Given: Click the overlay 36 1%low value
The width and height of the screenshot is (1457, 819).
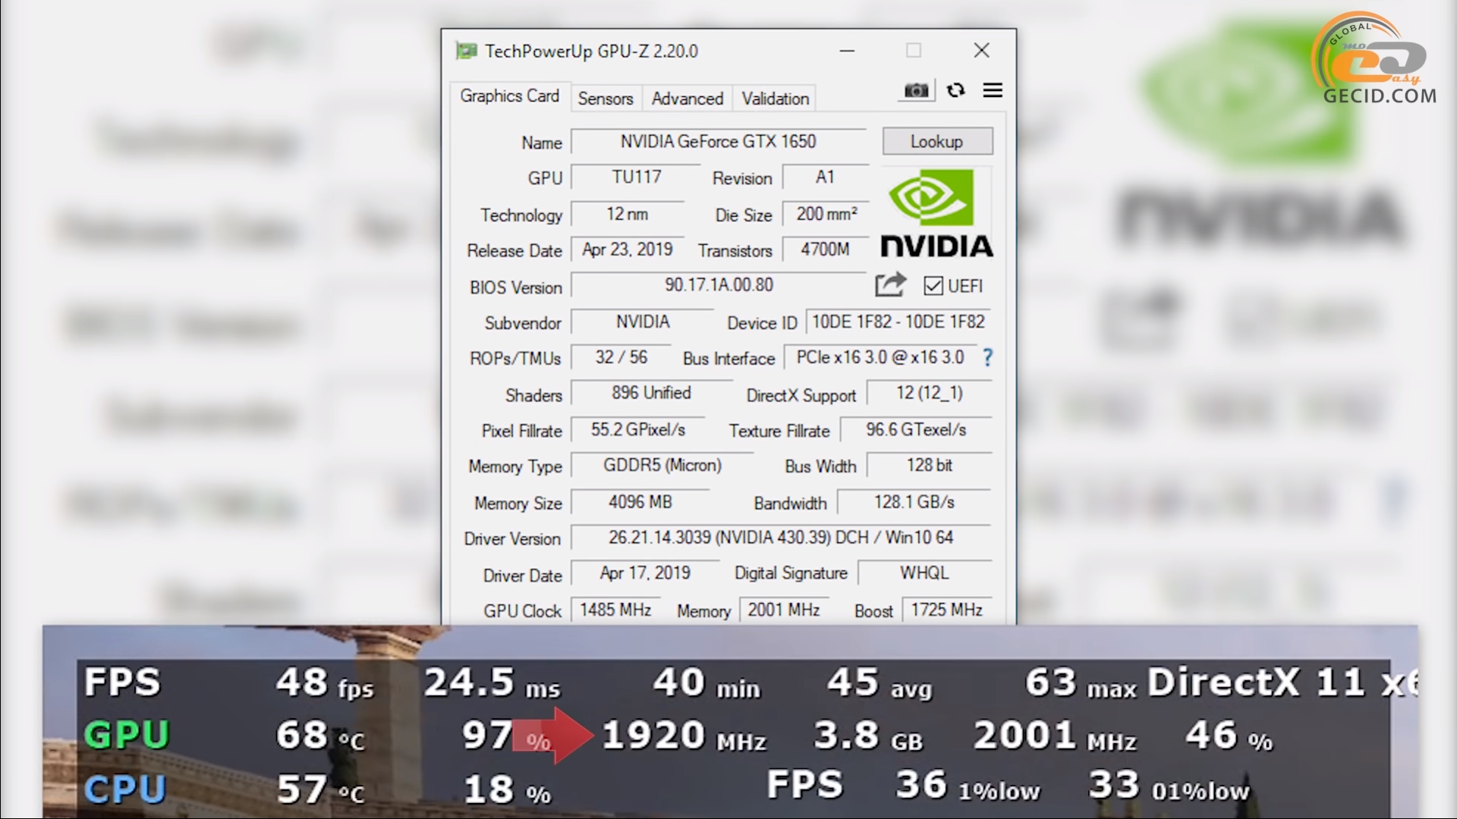Looking at the screenshot, I should coord(968,786).
